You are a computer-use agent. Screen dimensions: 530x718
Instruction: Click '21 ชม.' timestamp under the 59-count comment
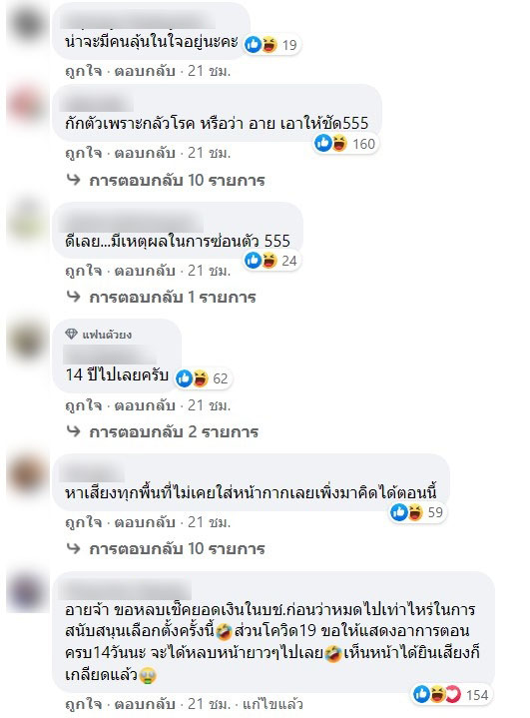(209, 522)
